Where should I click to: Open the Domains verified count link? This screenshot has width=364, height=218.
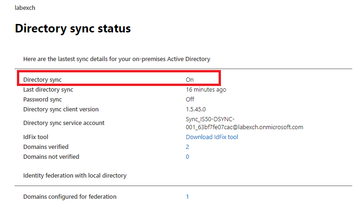pyautogui.click(x=188, y=147)
